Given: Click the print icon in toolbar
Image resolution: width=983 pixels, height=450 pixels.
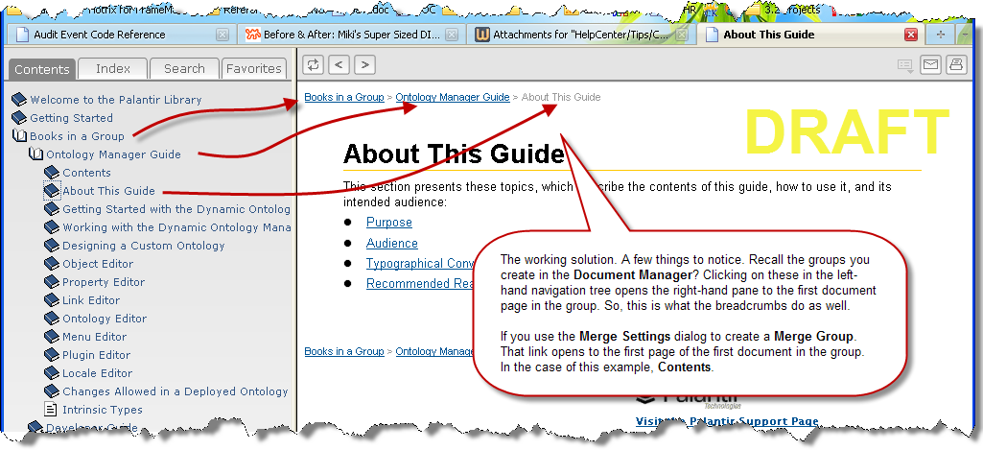Looking at the screenshot, I should [955, 64].
